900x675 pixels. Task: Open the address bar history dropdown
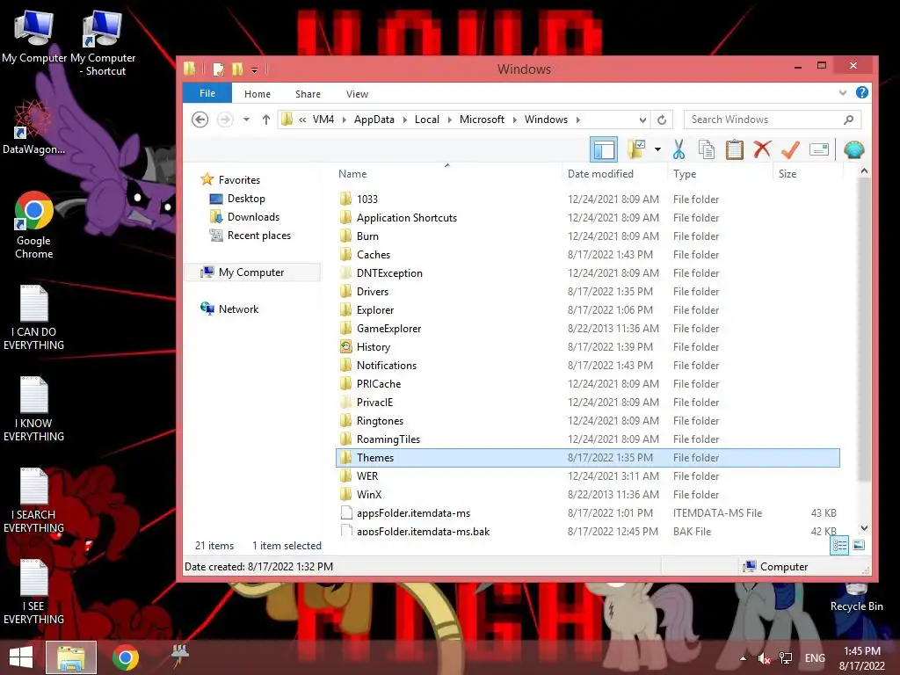(642, 120)
